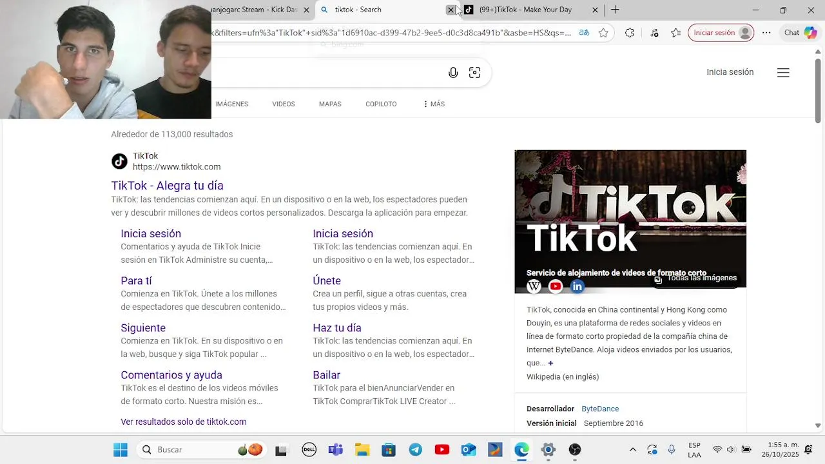Open Telegram from the taskbar
Image resolution: width=825 pixels, height=464 pixels.
pos(416,450)
